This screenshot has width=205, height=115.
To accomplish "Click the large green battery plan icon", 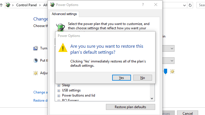I will click(60, 28).
